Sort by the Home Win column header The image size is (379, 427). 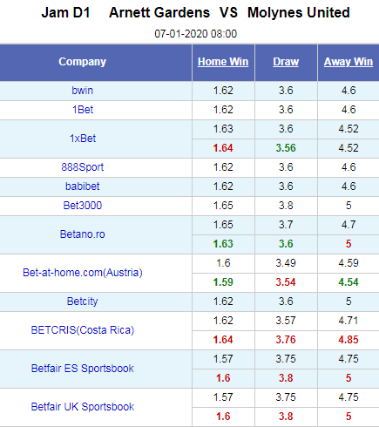coord(223,62)
